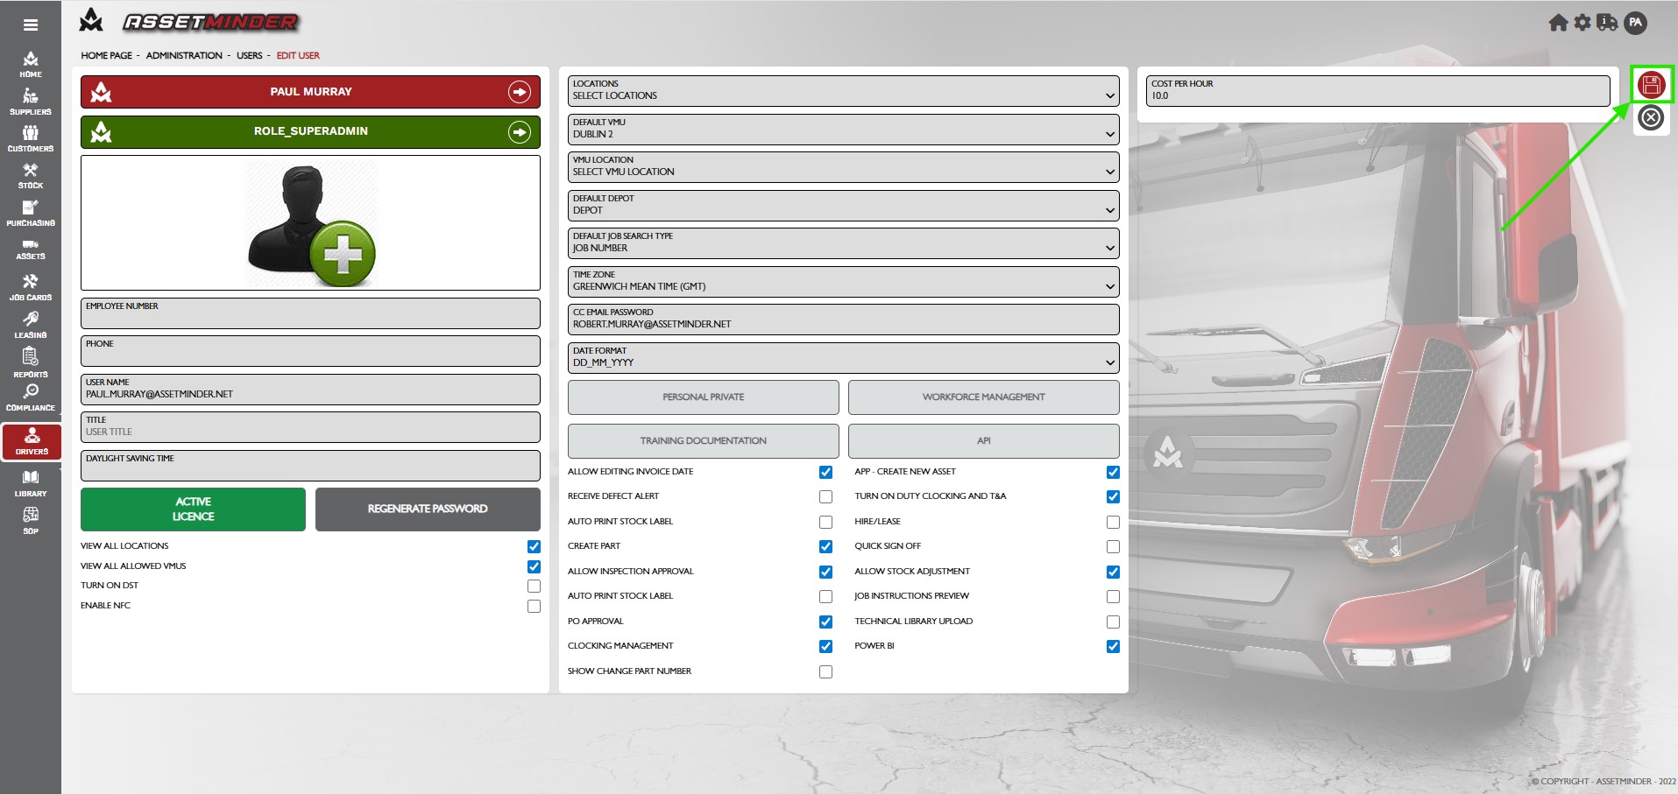Expand the Time Zone dropdown
This screenshot has height=794, width=1678.
point(843,281)
